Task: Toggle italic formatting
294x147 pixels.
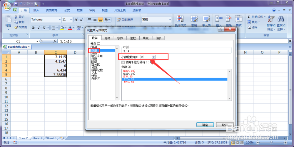Action: [x=39, y=28]
